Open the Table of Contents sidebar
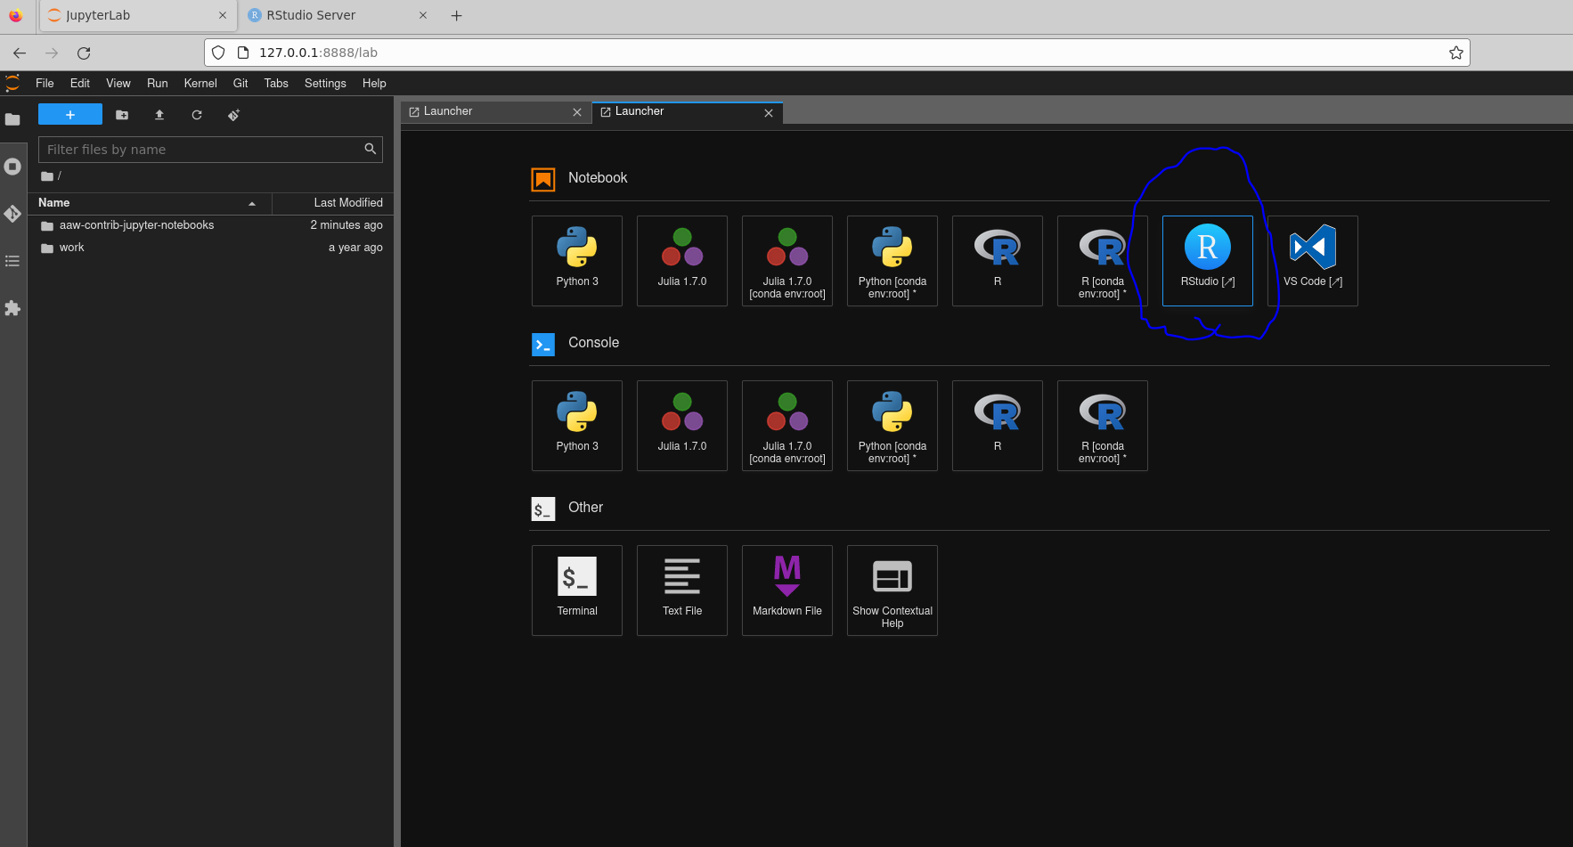The image size is (1573, 847). pyautogui.click(x=12, y=261)
